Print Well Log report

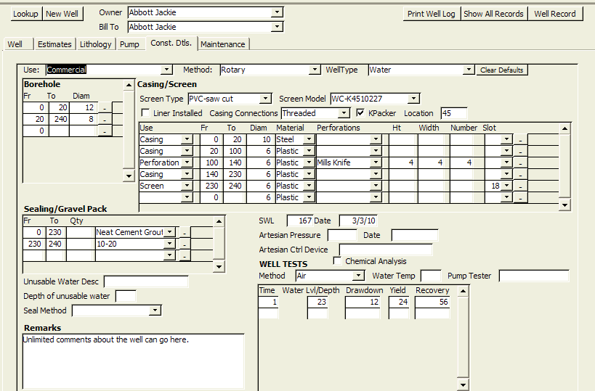pyautogui.click(x=432, y=14)
